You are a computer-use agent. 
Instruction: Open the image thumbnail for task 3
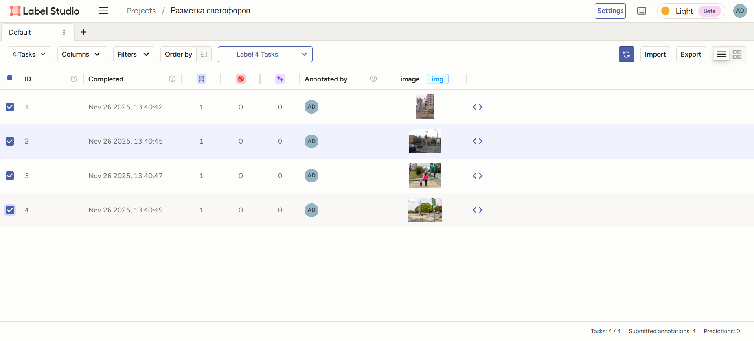point(425,175)
